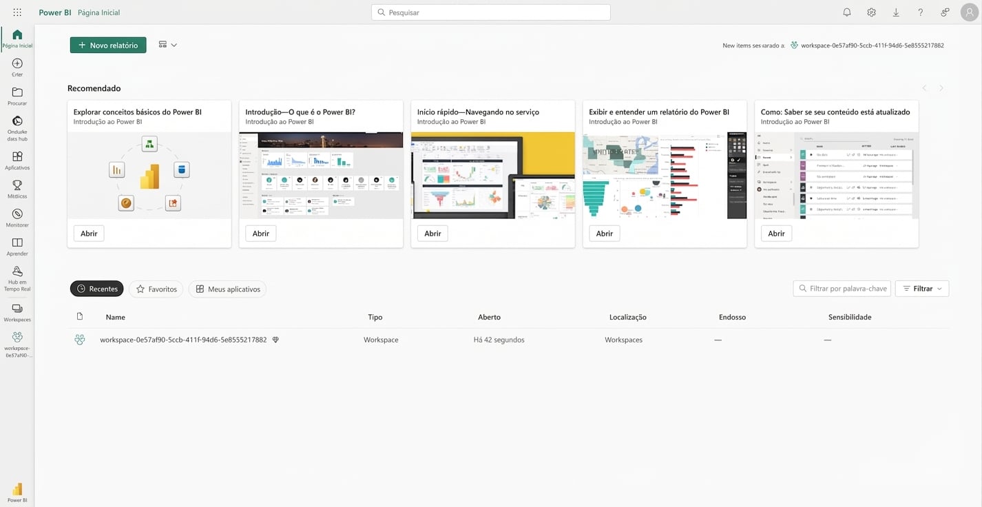Screen dimensions: 982x507
Task: Switch to the Meus aplicativos tab
Action: (x=227, y=289)
